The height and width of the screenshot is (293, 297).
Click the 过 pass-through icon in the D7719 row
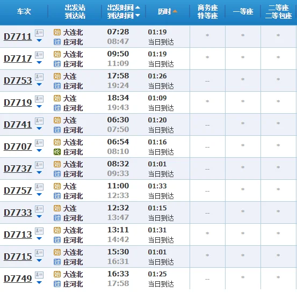tap(57, 108)
